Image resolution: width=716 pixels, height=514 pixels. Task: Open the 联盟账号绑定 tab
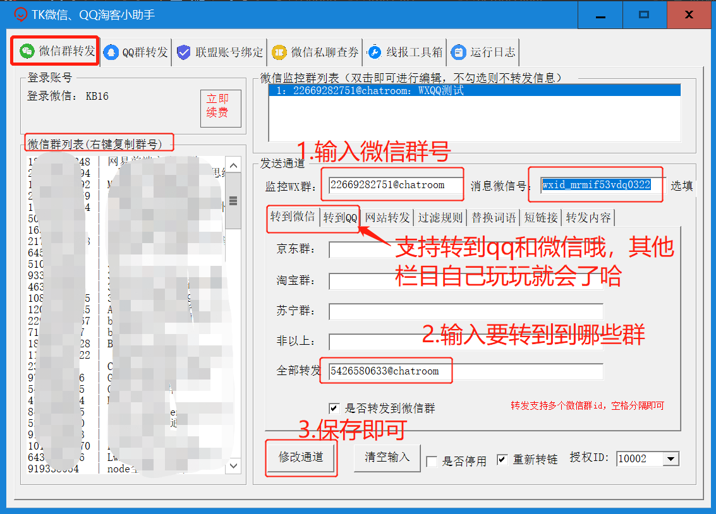(x=220, y=52)
